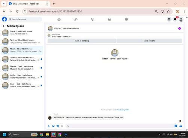Open conversation information purple icon

[179, 28]
